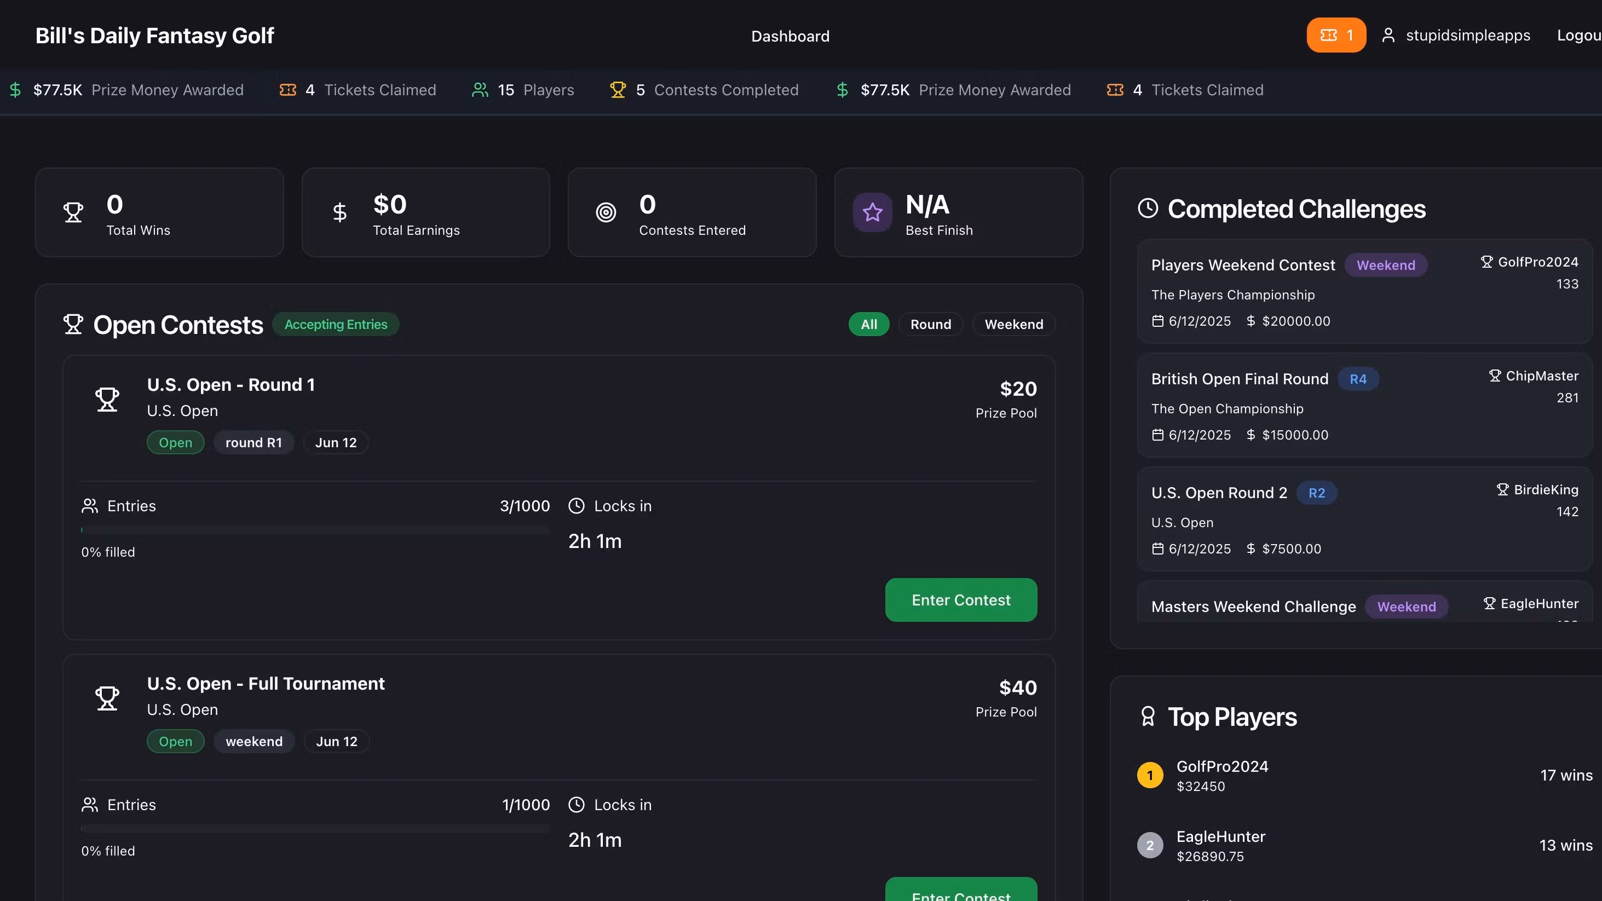This screenshot has width=1602, height=901.
Task: Click the user profile icon beside stupidsimpleapps
Action: coord(1388,36)
